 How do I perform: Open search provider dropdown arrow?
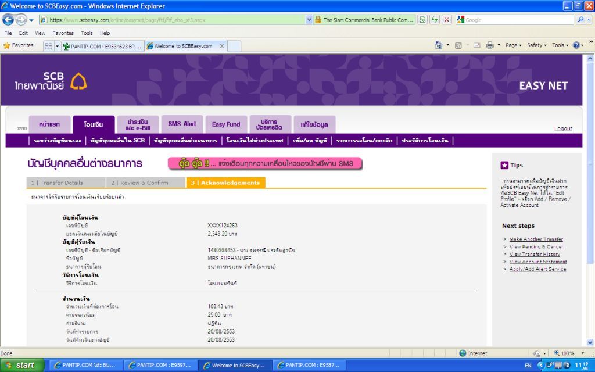tap(589, 19)
